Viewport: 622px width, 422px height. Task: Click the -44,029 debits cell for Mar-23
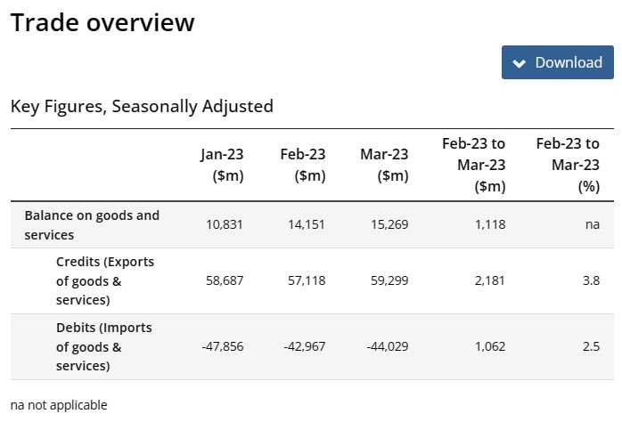pyautogui.click(x=387, y=346)
